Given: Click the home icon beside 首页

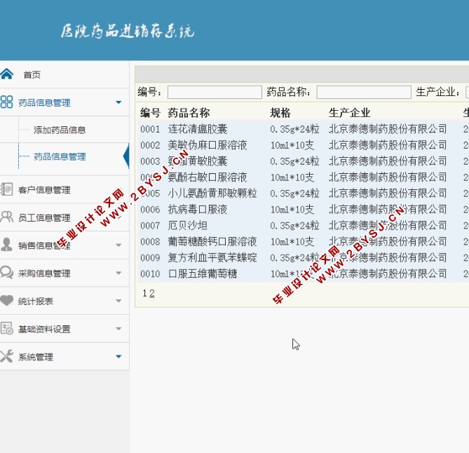Looking at the screenshot, I should click(x=6, y=74).
